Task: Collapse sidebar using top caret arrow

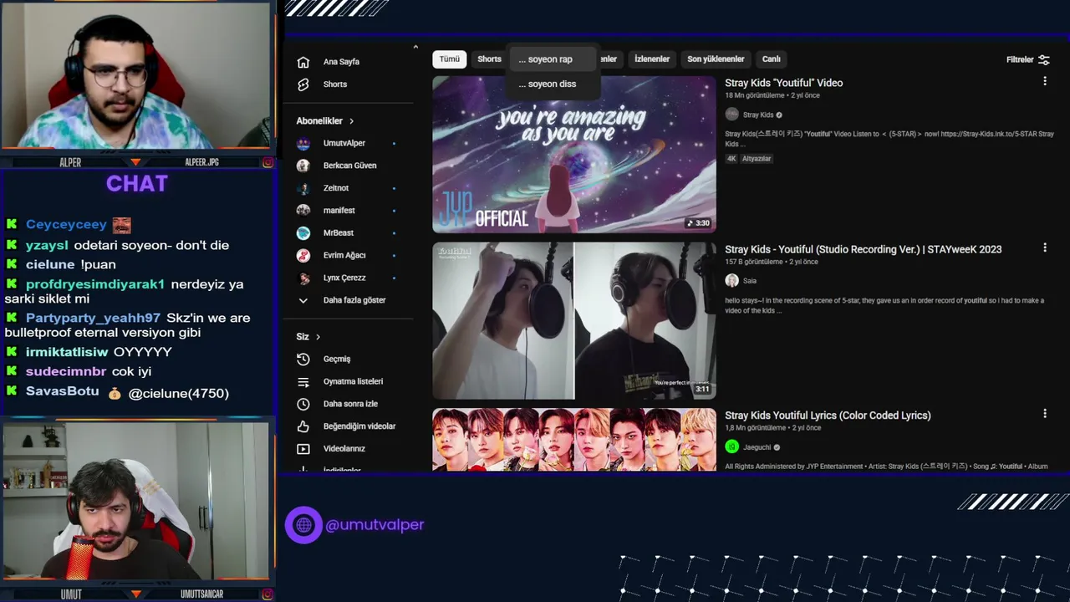Action: tap(415, 47)
